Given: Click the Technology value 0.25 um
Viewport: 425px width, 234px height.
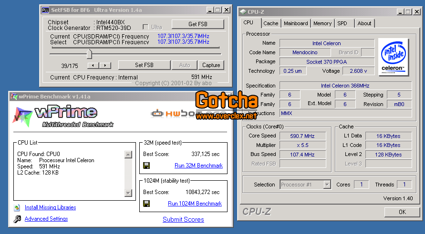Looking at the screenshot, I should (293, 71).
